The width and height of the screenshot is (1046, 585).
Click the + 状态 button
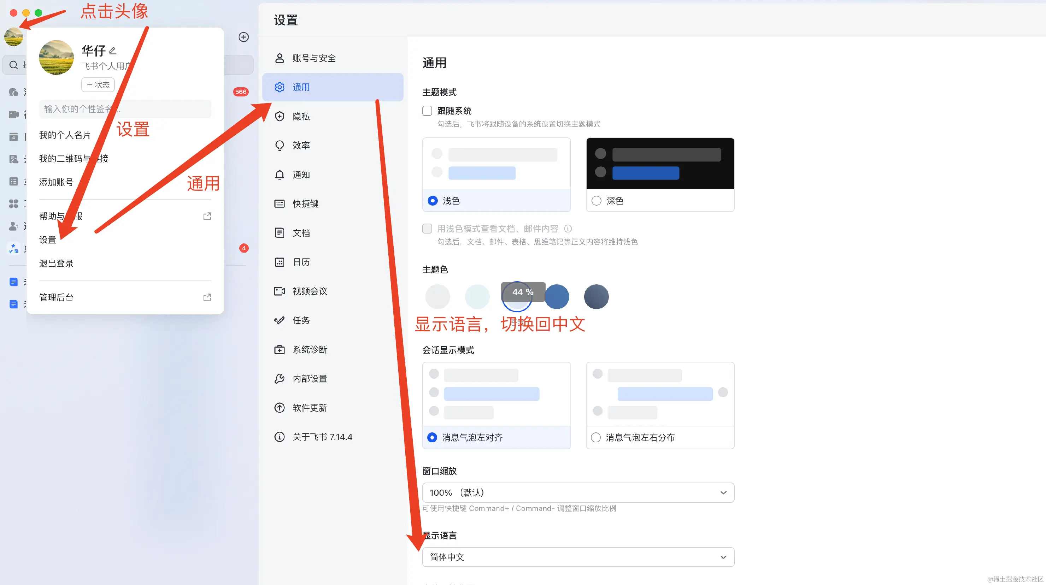pos(98,85)
